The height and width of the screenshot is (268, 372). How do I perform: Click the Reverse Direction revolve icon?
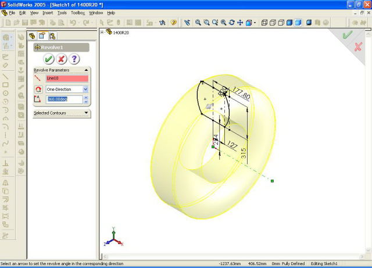[39, 89]
